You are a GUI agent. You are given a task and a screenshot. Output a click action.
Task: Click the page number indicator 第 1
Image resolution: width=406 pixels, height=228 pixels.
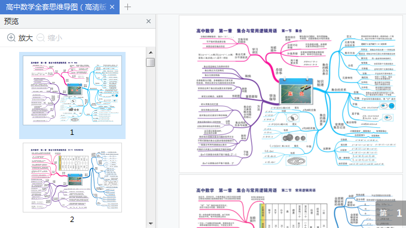390,212
